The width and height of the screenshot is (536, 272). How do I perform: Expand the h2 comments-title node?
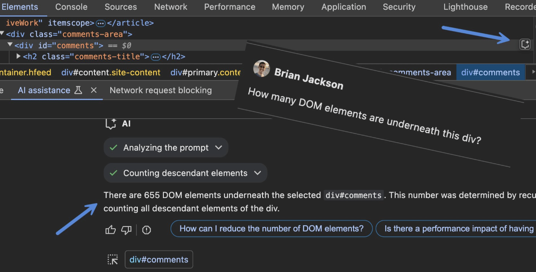tap(18, 56)
